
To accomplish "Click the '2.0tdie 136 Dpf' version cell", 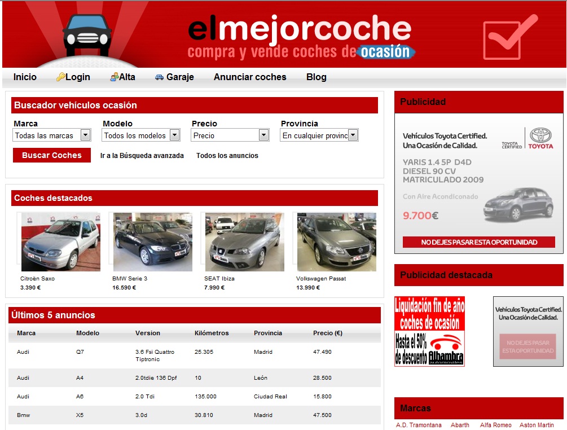I will 156,378.
